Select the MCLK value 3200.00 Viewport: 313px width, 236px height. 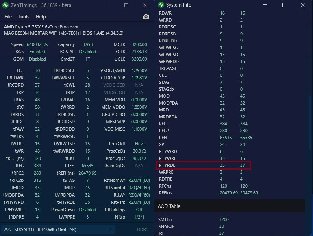(139, 44)
